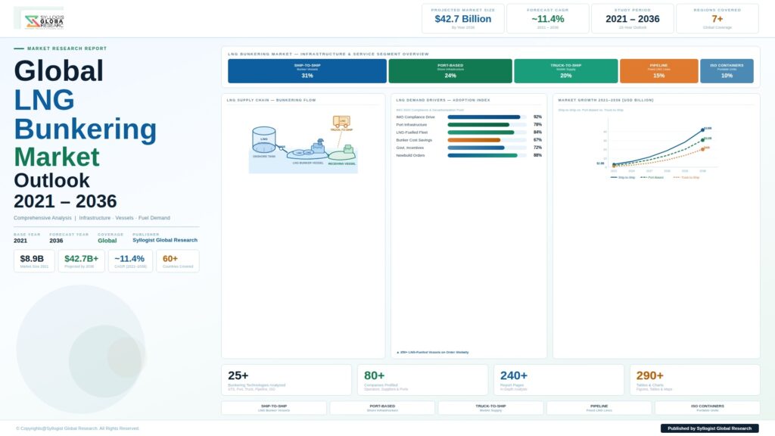Click the copyright Syllogist Global Research link
This screenshot has width=775, height=436.
click(78, 428)
